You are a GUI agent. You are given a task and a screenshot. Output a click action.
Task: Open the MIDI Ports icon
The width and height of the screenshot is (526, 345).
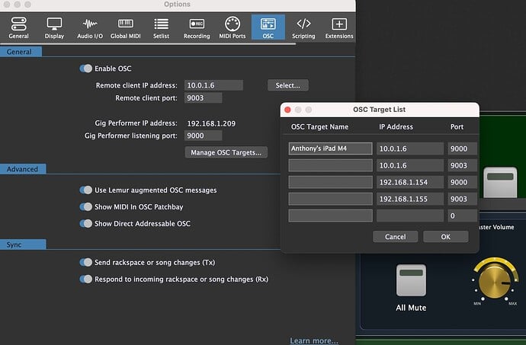point(234,24)
